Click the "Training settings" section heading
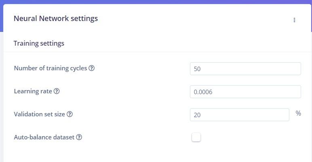 [39, 43]
